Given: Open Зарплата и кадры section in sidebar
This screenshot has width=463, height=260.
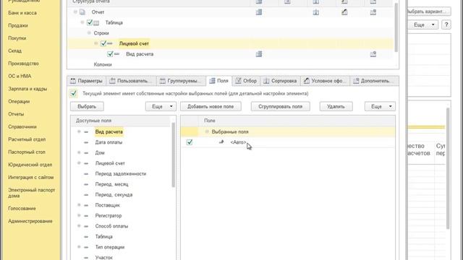Looking at the screenshot, I should 27,89.
